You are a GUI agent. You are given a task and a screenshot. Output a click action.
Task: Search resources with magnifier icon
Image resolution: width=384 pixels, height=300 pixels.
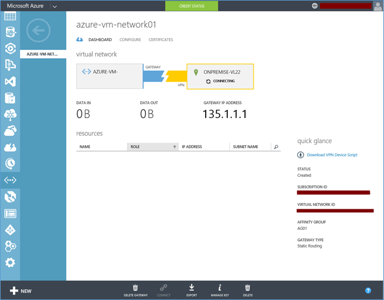[276, 147]
